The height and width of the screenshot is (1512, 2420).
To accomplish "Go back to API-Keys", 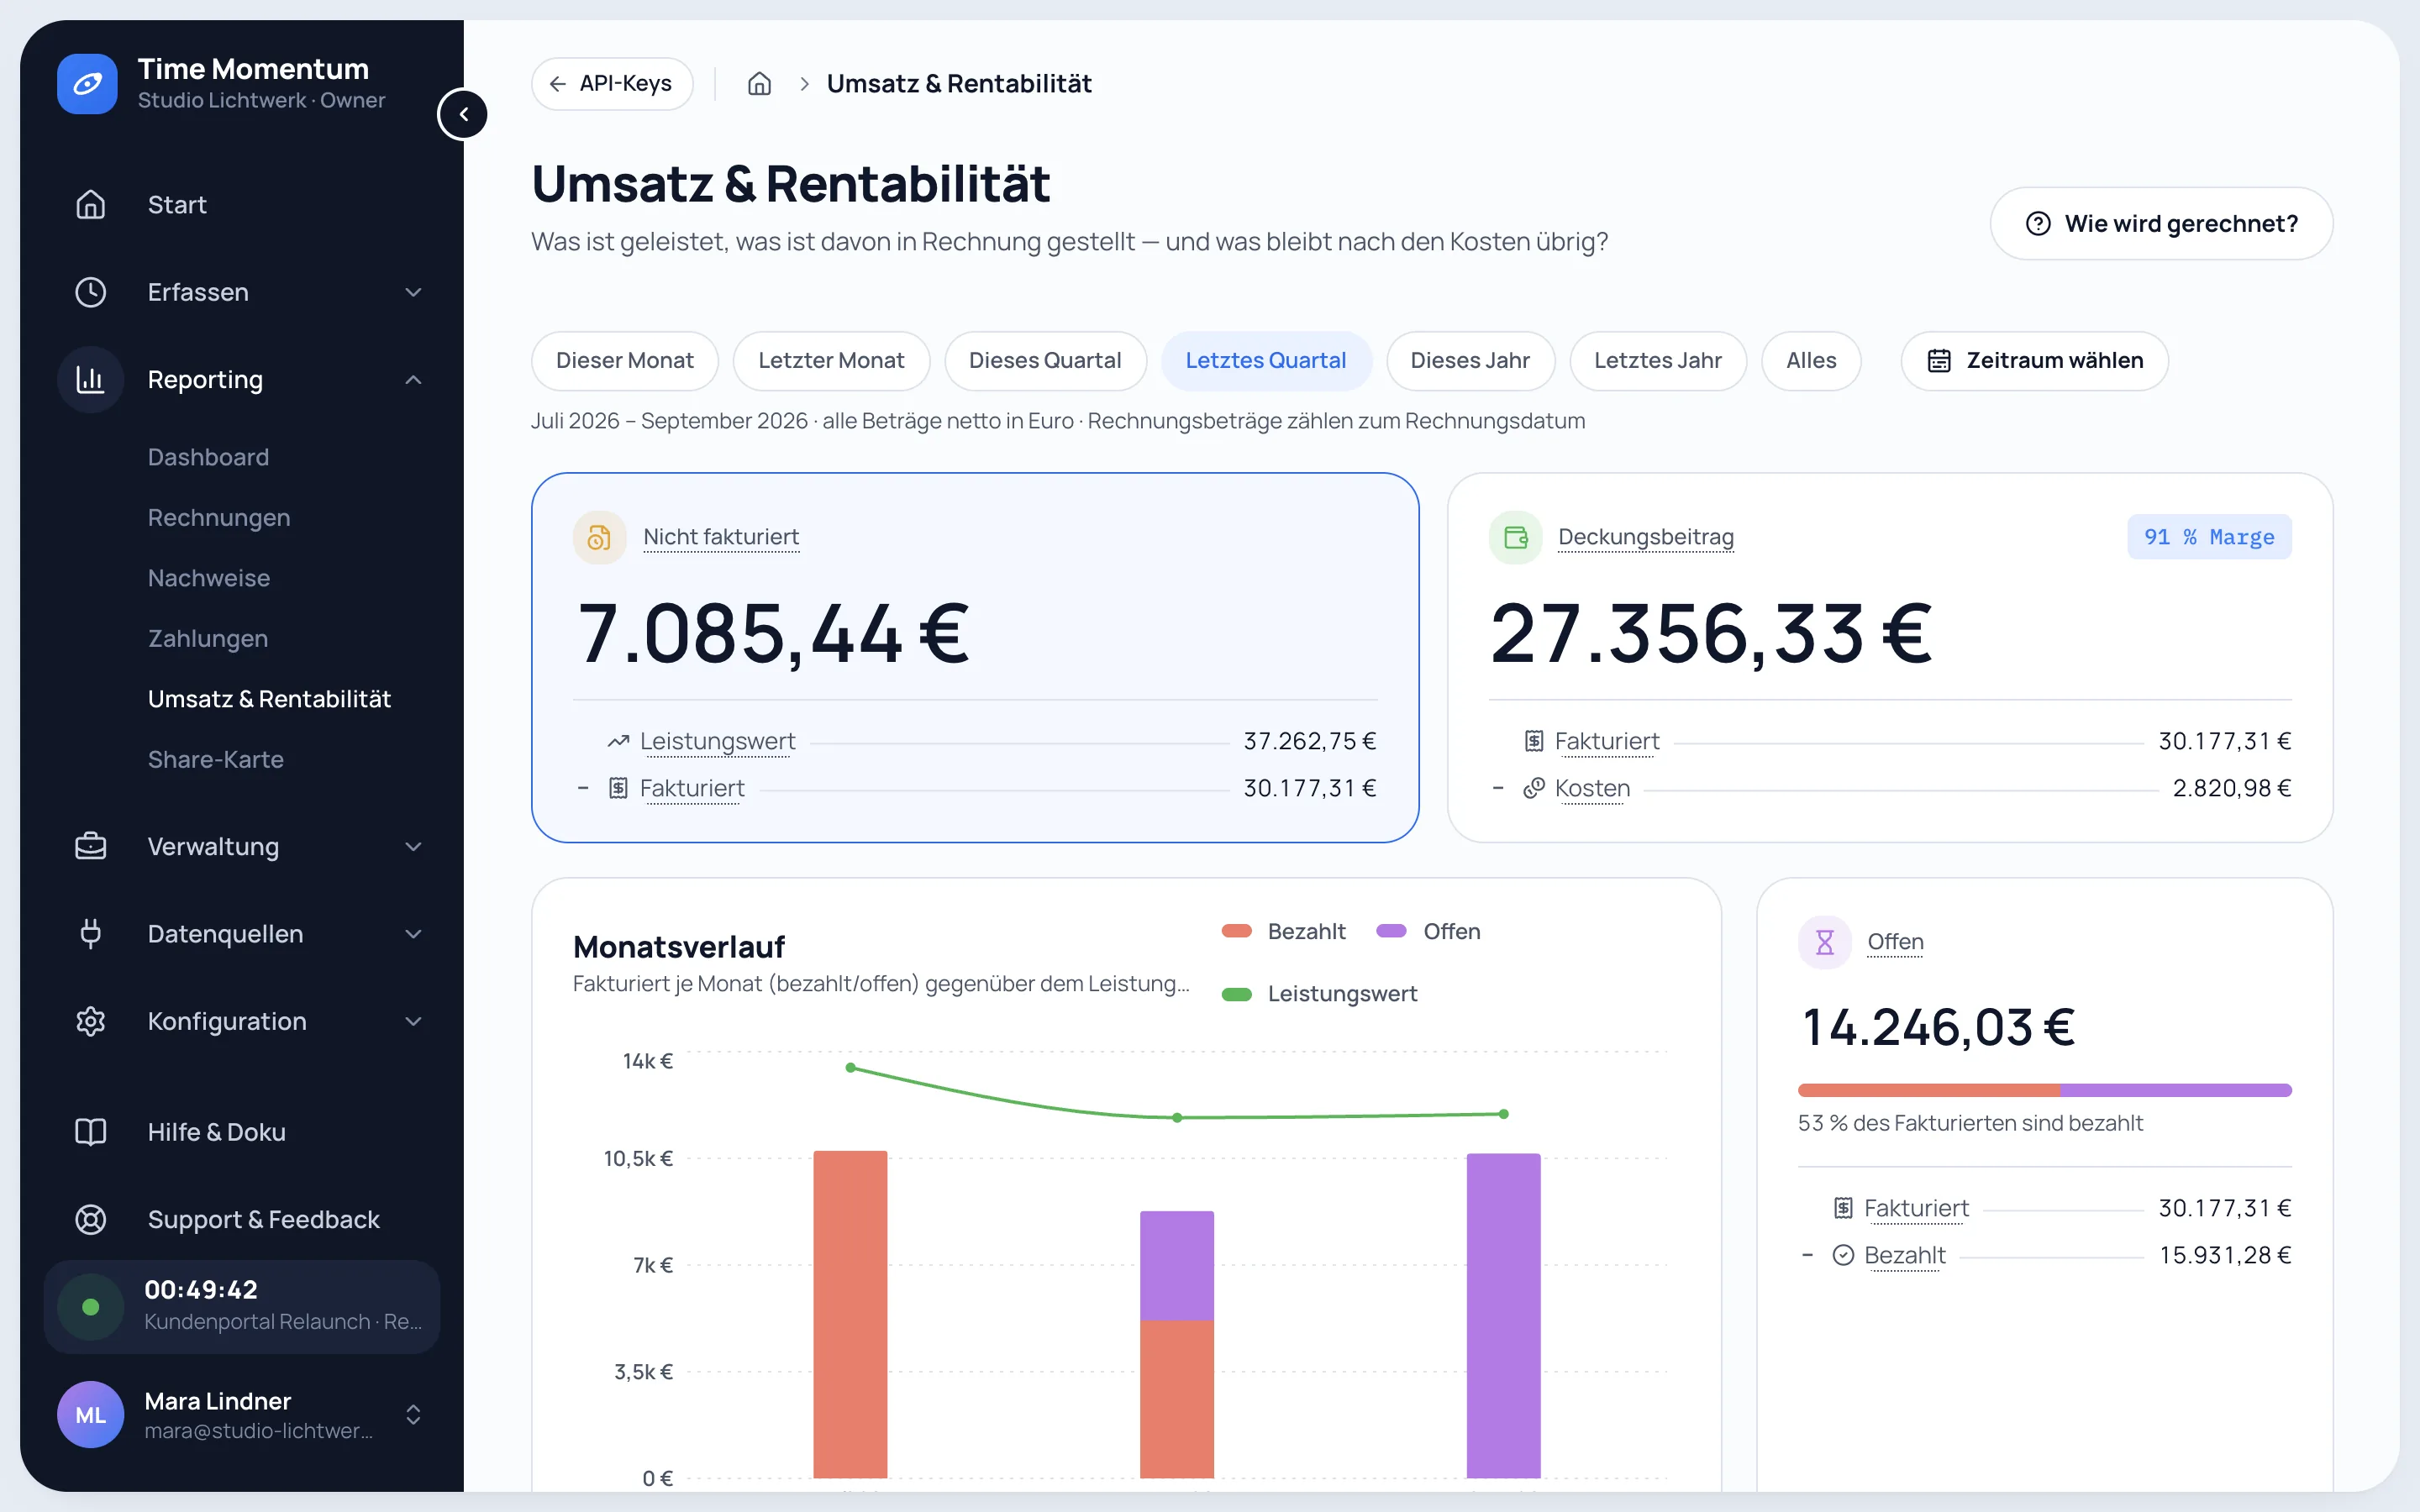I will pos(612,84).
